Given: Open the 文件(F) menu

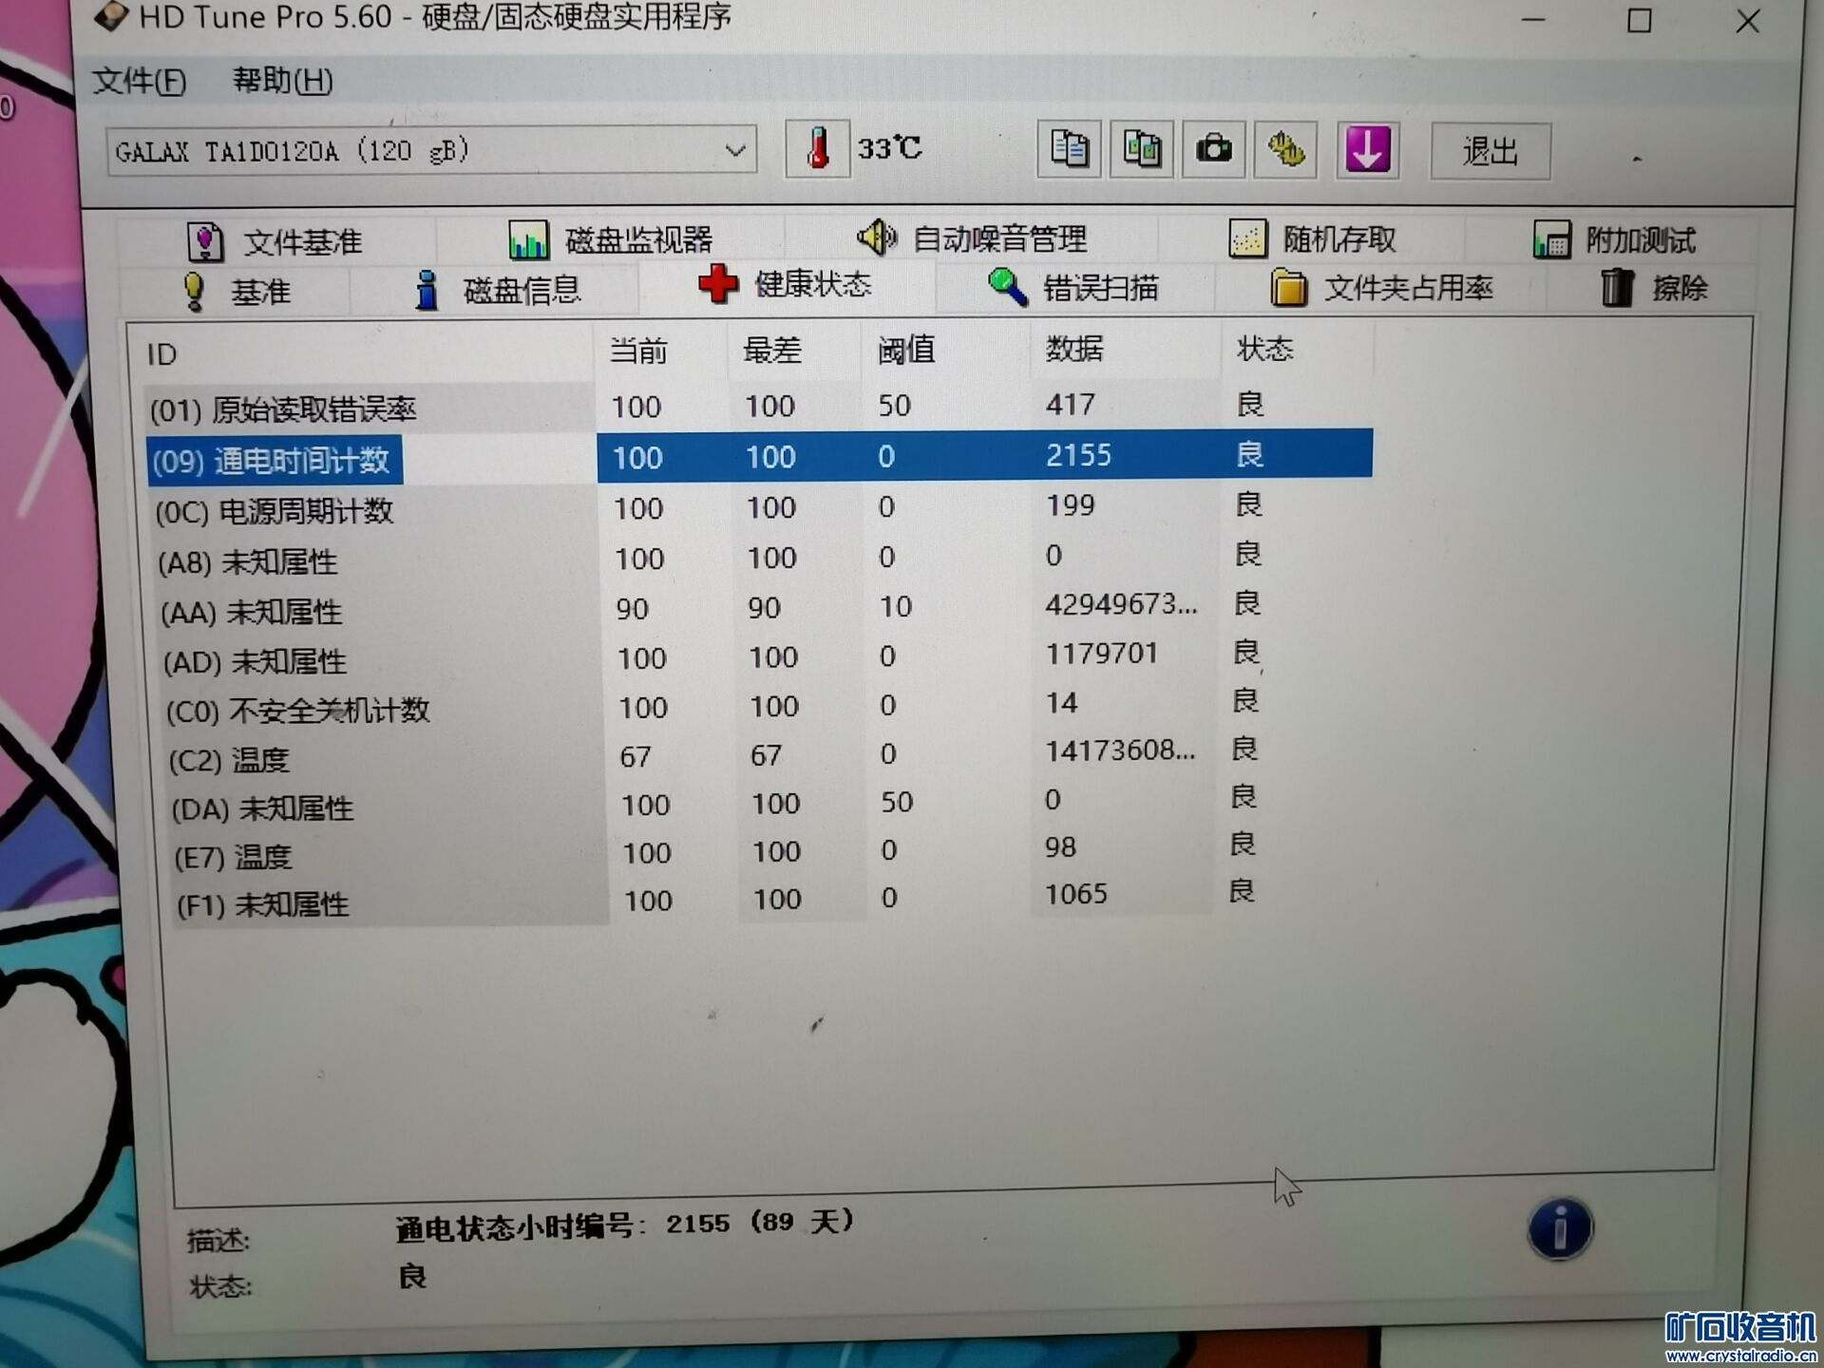Looking at the screenshot, I should [139, 81].
